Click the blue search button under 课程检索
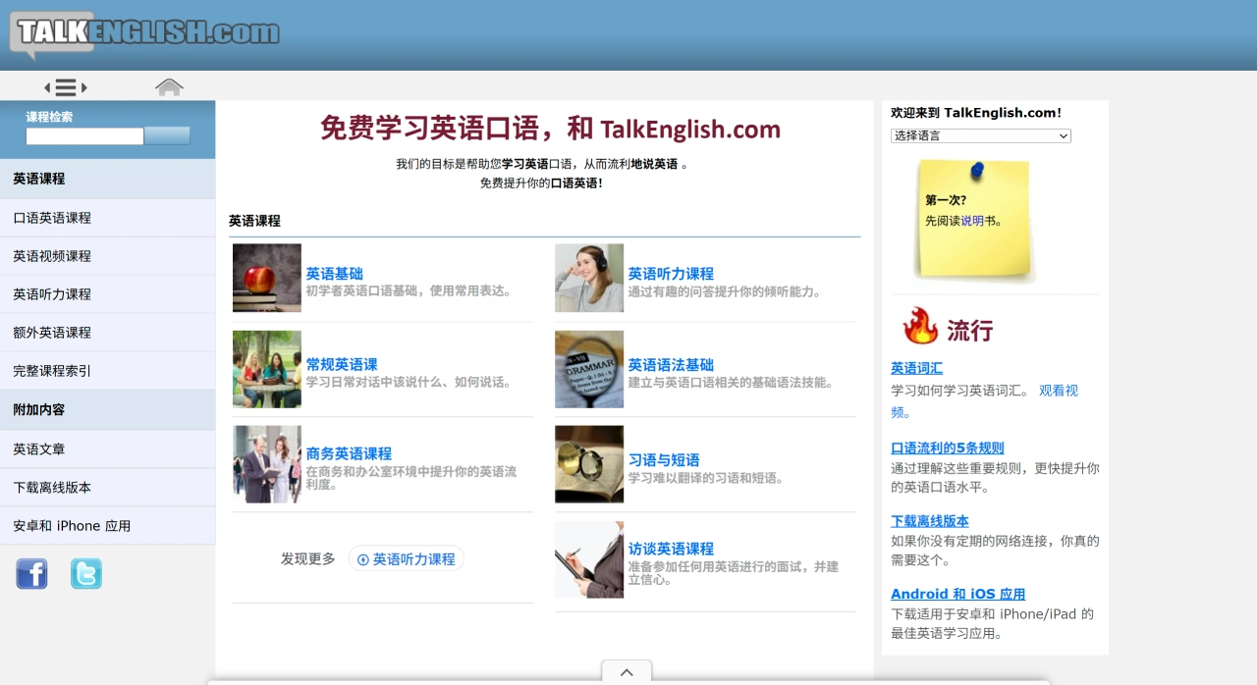The image size is (1257, 685). [167, 136]
